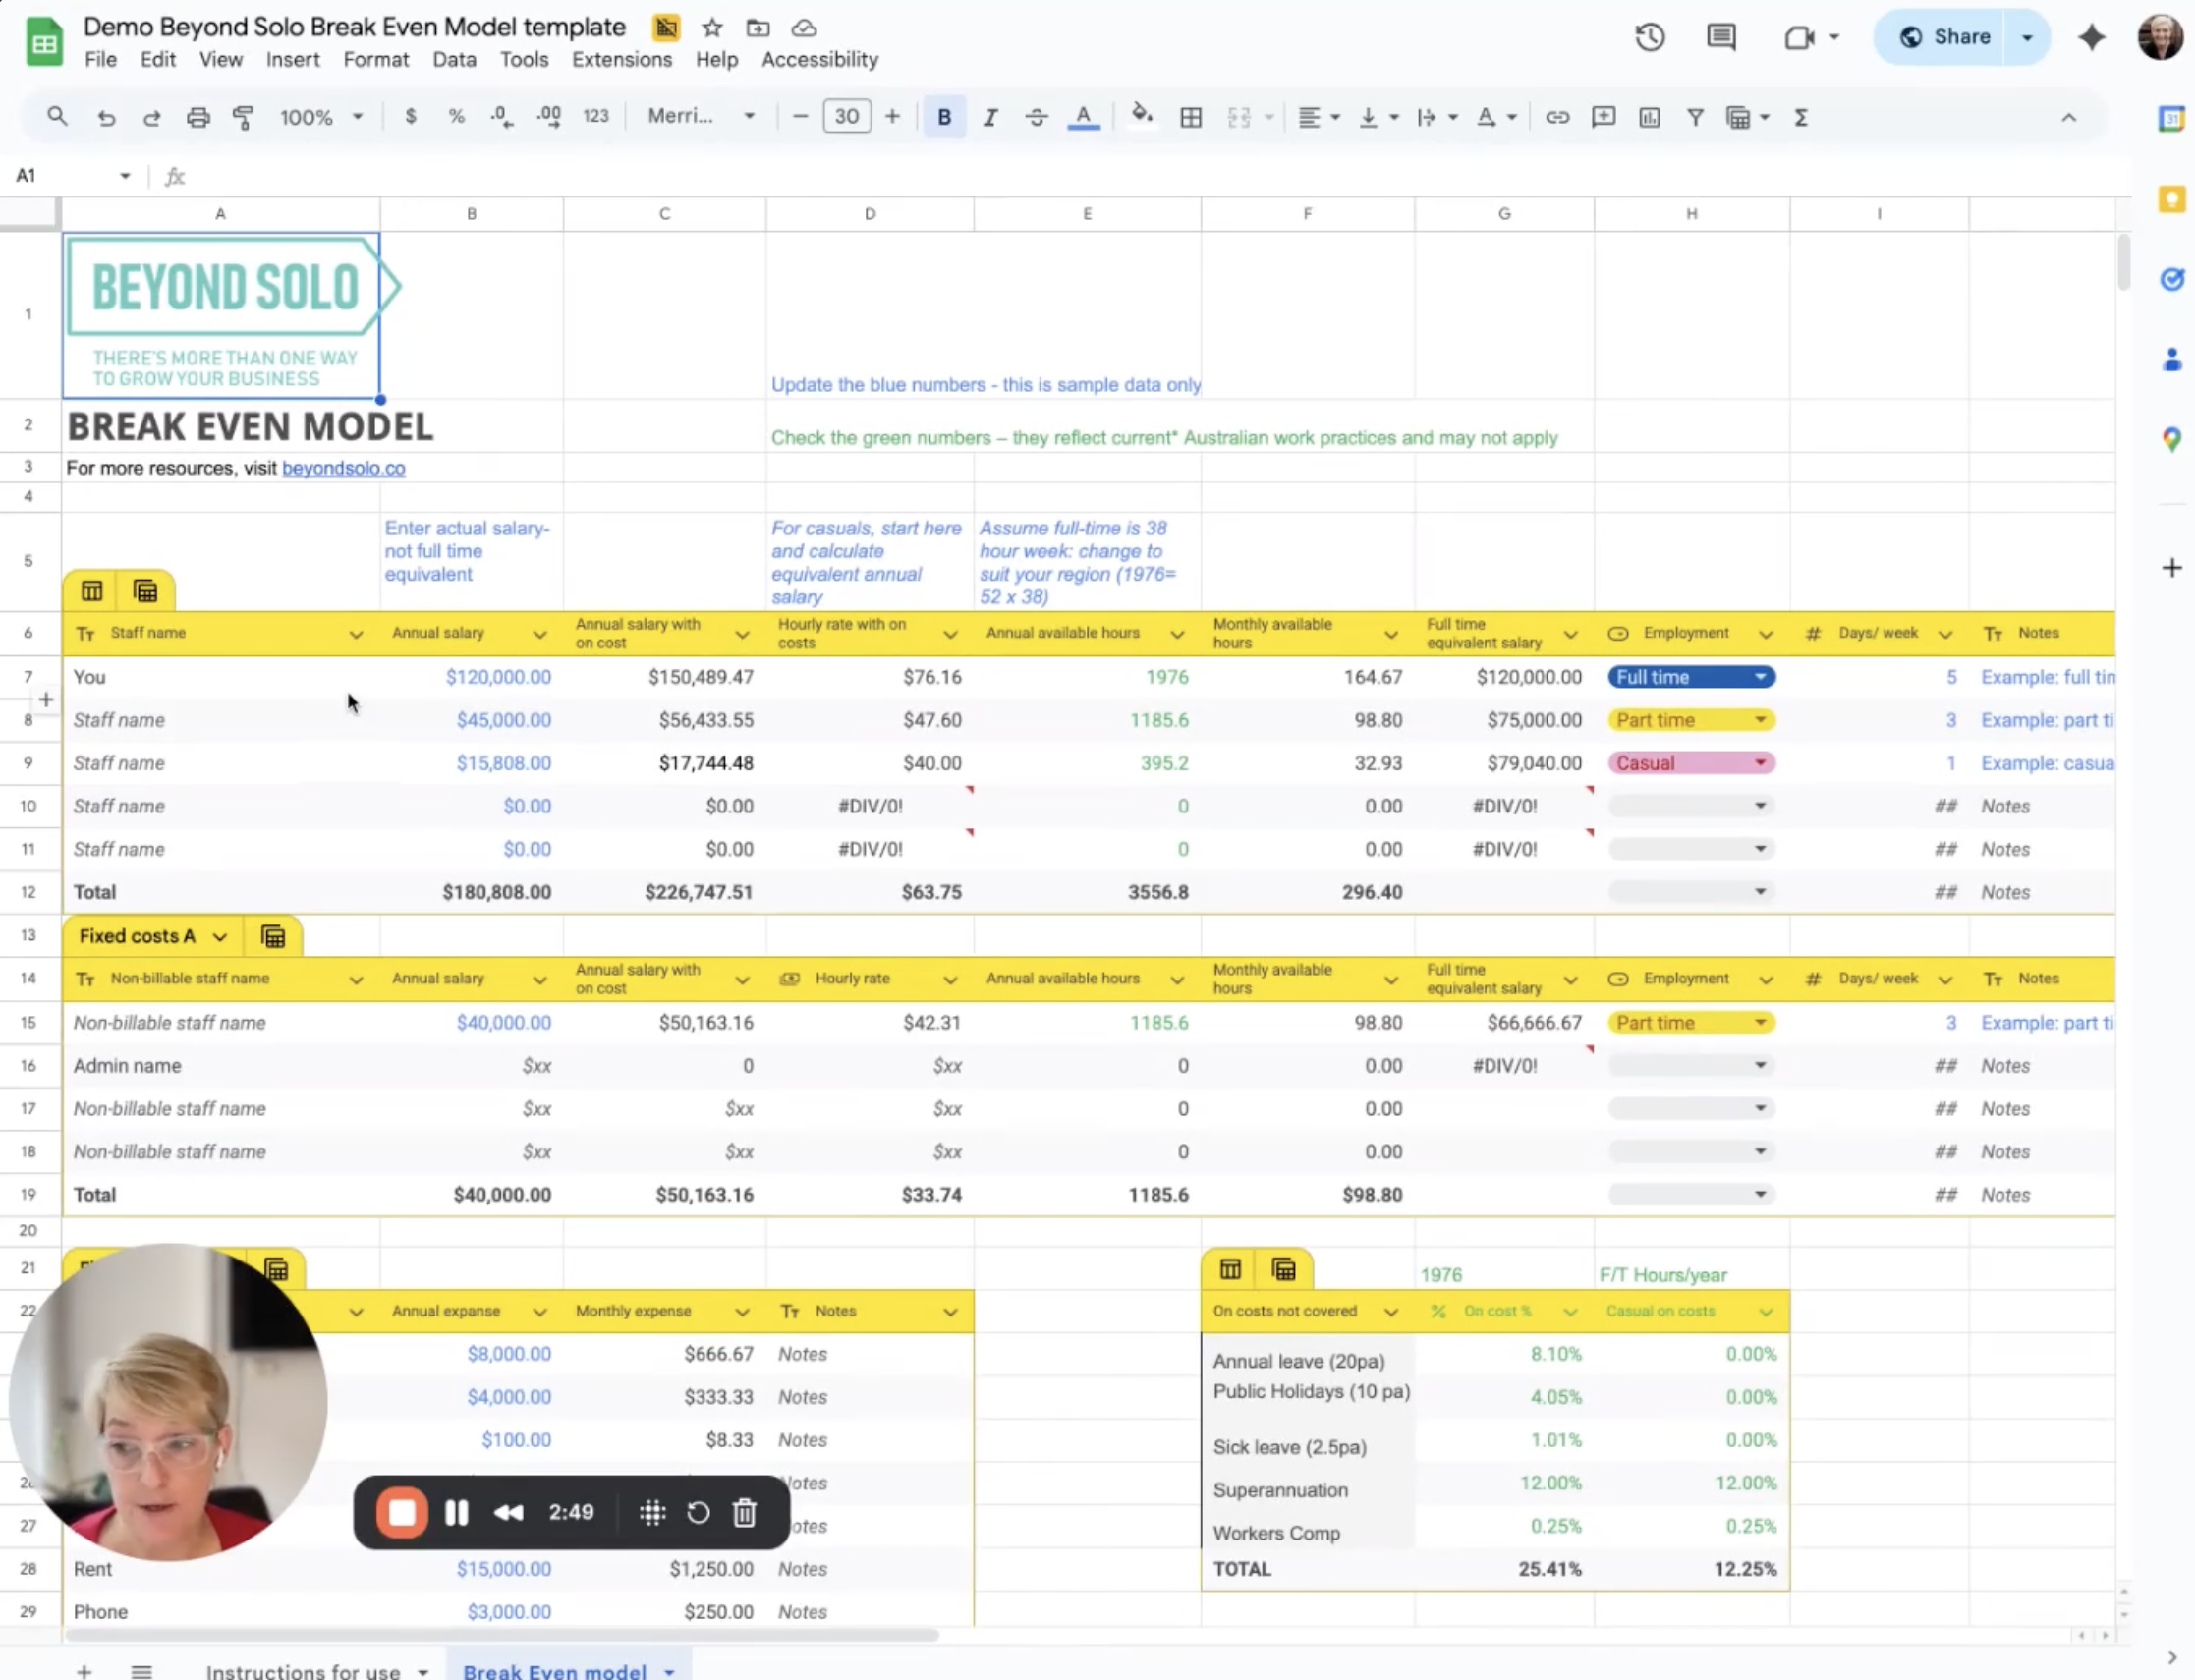This screenshot has height=1680, width=2195.
Task: Click the Sigma functions icon
Action: (x=1801, y=117)
